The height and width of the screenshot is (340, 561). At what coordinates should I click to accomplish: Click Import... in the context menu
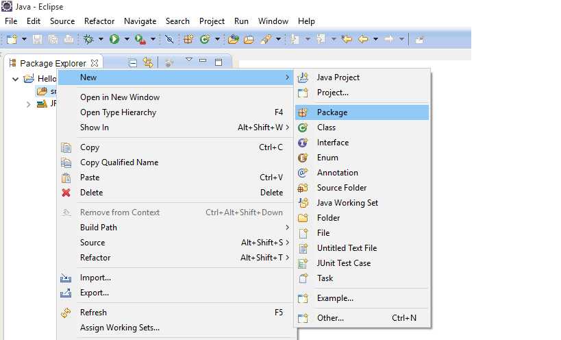175,278
